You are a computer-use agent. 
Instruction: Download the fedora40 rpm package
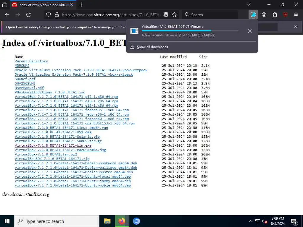(72, 119)
